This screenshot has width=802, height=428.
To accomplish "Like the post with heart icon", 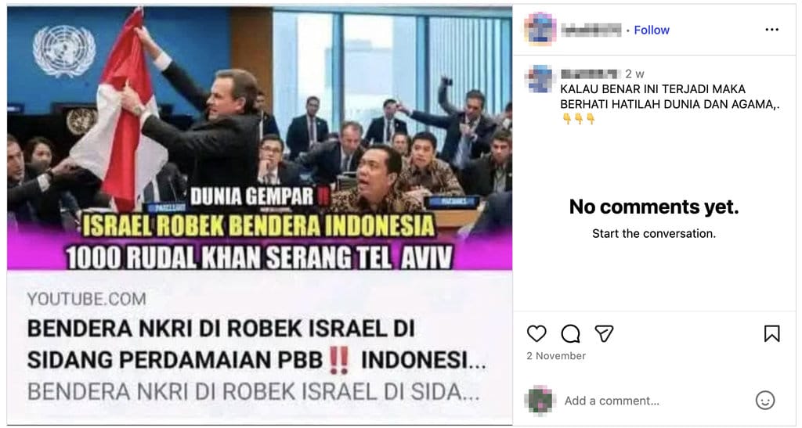I will pyautogui.click(x=536, y=333).
